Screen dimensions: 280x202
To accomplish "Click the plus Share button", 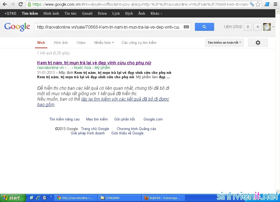I will (x=258, y=27).
